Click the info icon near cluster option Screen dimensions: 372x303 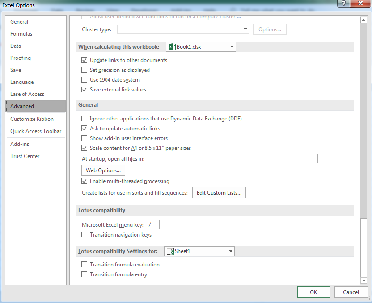coord(239,17)
